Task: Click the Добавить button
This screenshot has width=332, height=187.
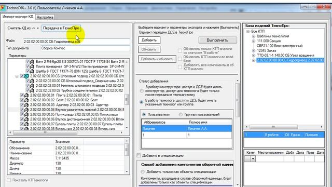Action: [x=149, y=40]
